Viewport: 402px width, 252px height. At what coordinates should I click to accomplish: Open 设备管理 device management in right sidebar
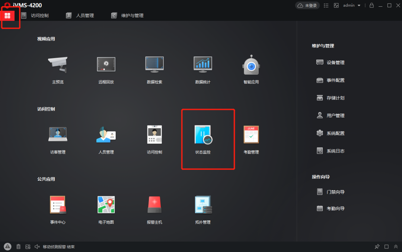click(x=334, y=62)
